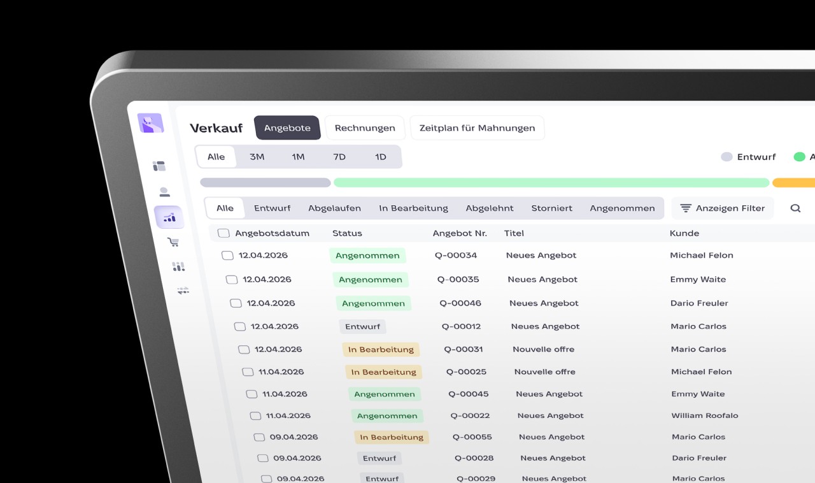This screenshot has width=815, height=483.
Task: Open the contacts person icon in sidebar
Action: [164, 192]
